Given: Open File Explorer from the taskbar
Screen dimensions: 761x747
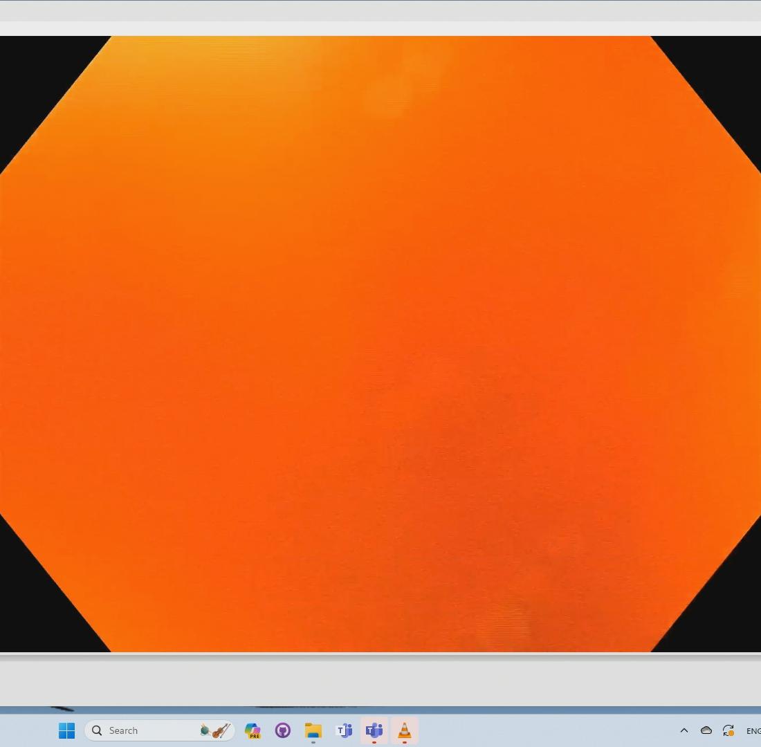Looking at the screenshot, I should (x=313, y=730).
